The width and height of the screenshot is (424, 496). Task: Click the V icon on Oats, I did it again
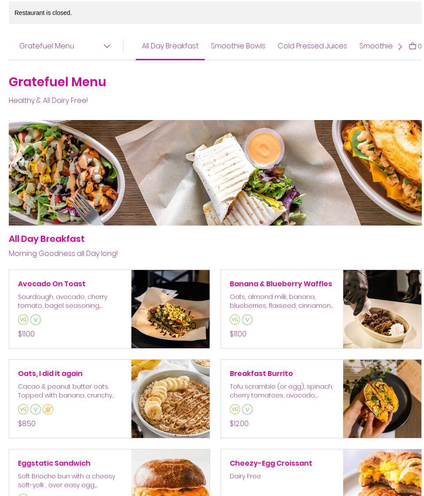[x=36, y=409]
